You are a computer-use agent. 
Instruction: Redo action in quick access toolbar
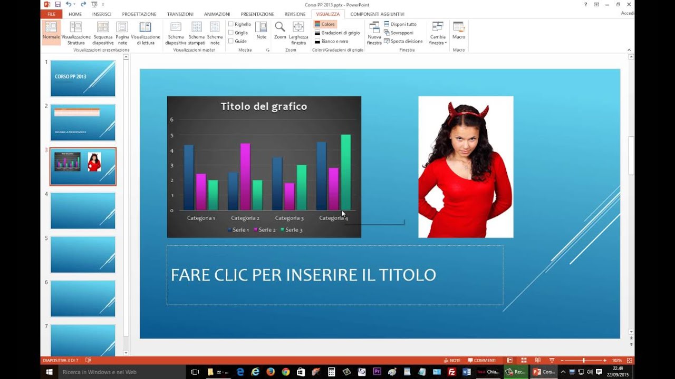pos(83,4)
